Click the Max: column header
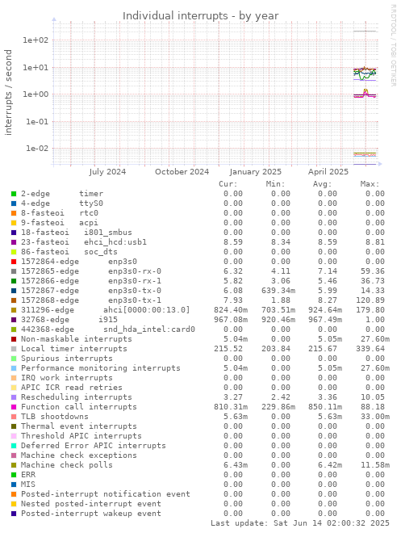This screenshot has width=401, height=533. [x=370, y=184]
